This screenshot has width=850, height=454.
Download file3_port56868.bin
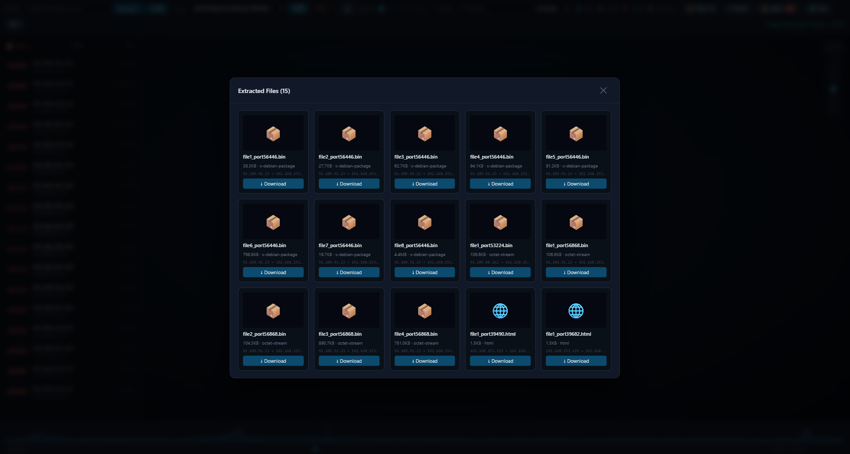(349, 361)
